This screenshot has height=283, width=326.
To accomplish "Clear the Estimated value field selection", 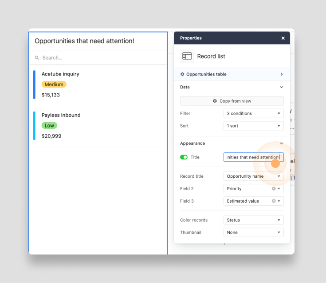I will (274, 201).
